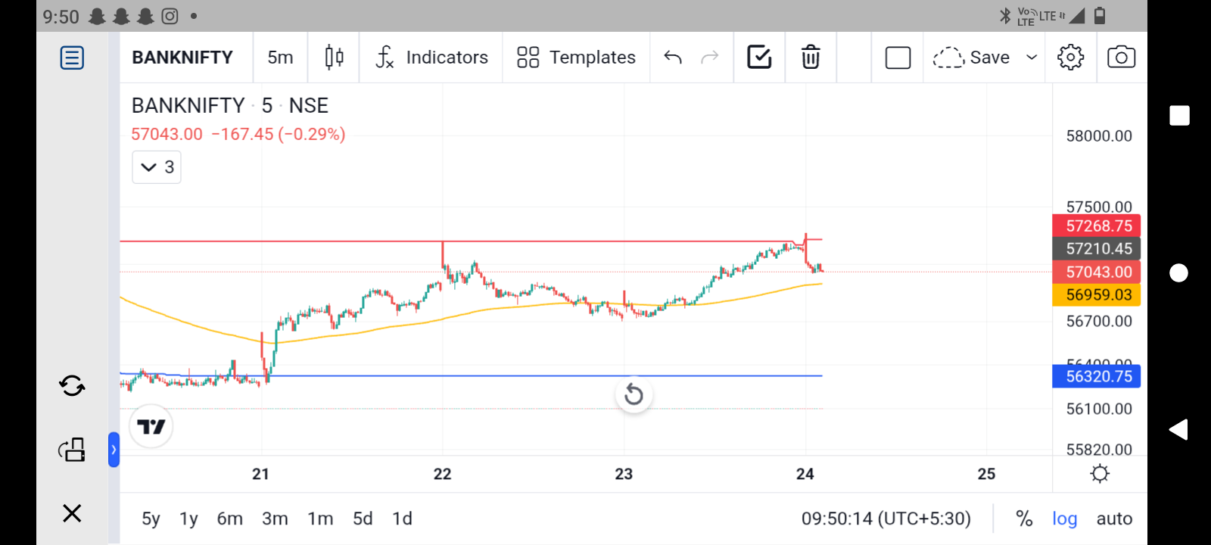Refresh with the sync arrows icon

[72, 386]
